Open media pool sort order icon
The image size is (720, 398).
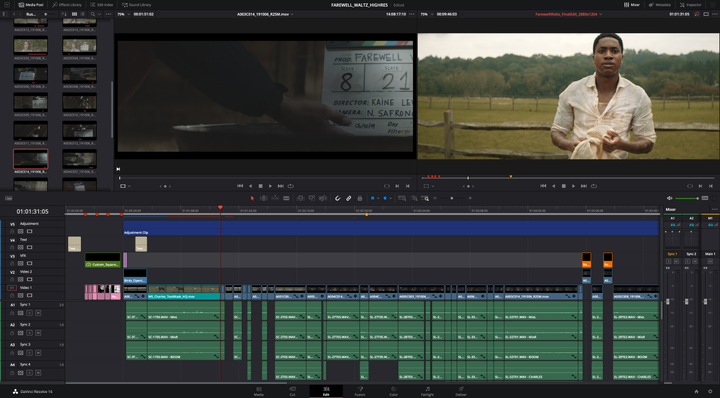(64, 14)
